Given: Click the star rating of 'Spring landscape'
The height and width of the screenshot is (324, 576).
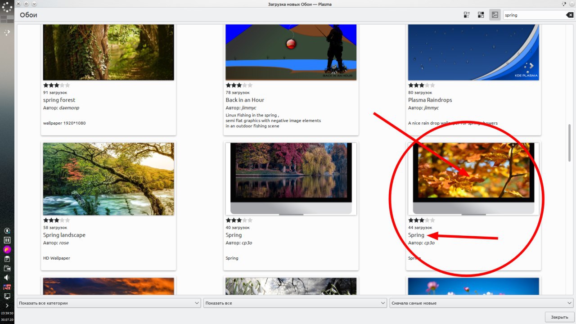Looking at the screenshot, I should (57, 220).
